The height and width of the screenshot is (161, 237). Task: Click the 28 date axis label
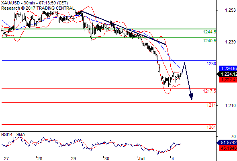pyautogui.click(x=40, y=159)
